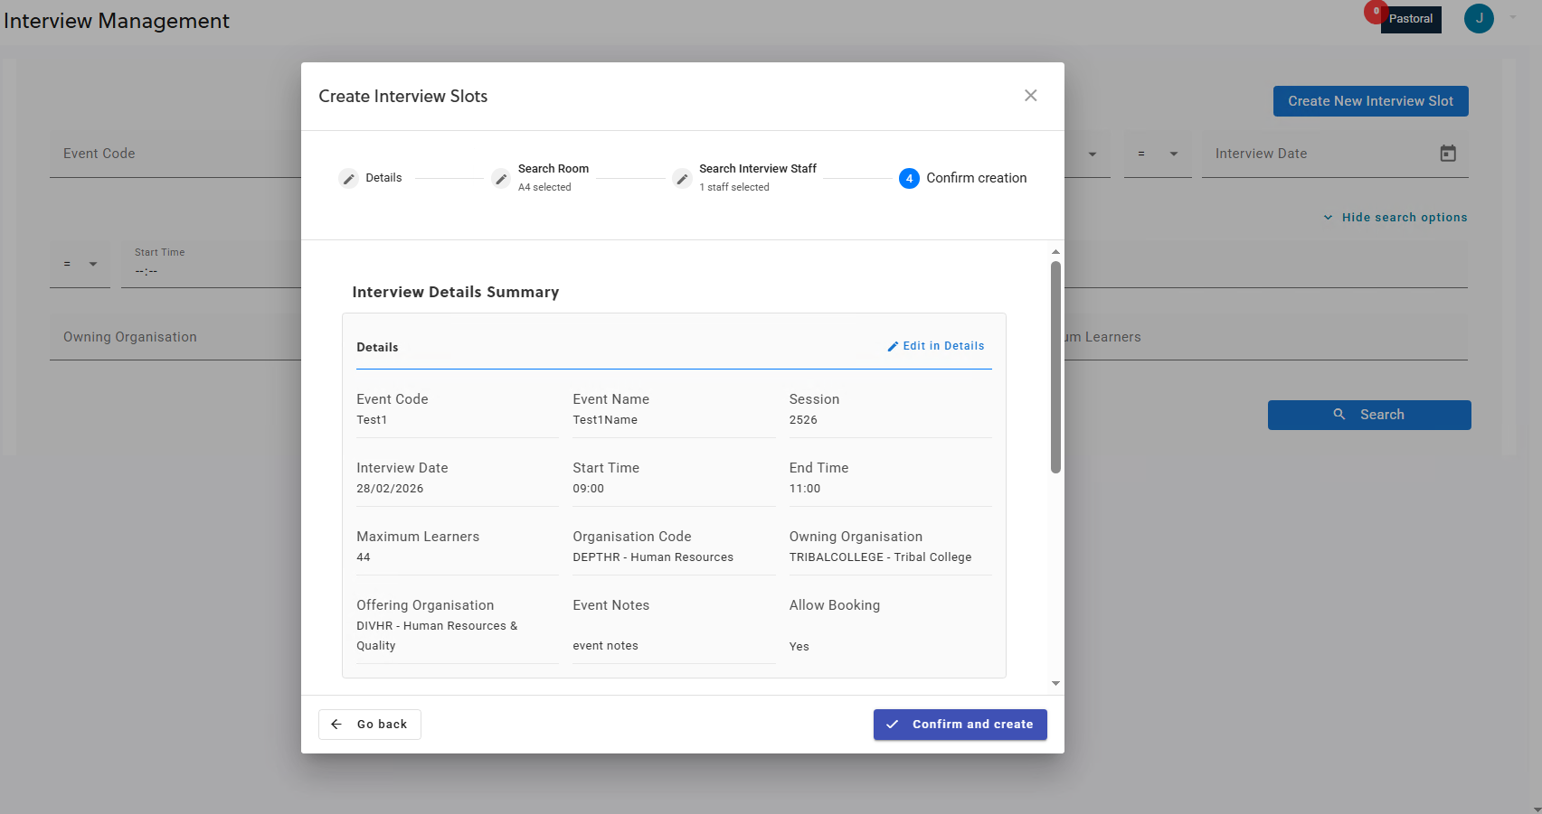Click the red notification badge

tap(1376, 12)
